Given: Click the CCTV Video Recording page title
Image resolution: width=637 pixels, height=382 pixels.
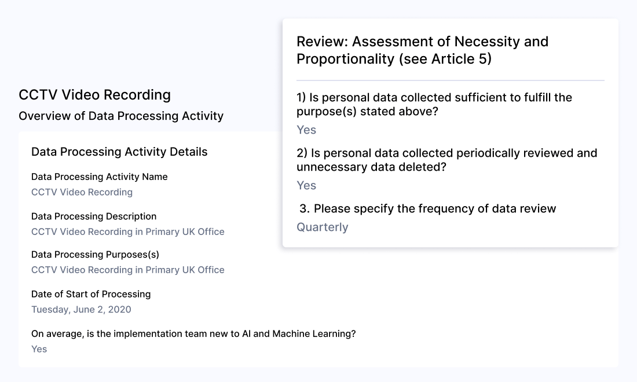Looking at the screenshot, I should pos(95,94).
